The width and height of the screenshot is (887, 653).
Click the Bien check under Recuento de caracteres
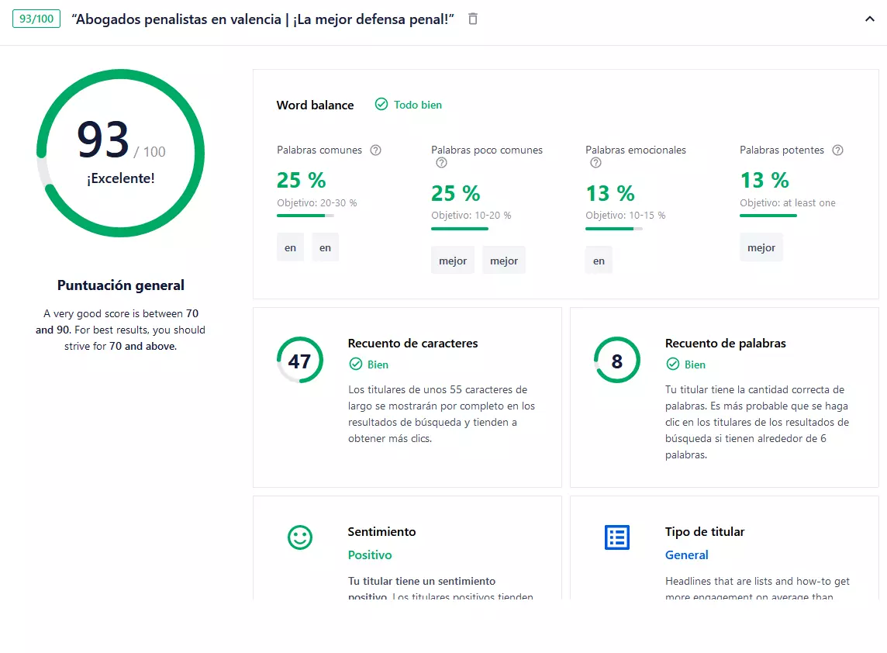[x=356, y=364]
